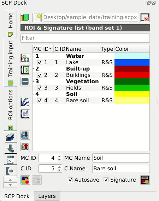This screenshot has width=159, height=201.
Task: Change the Buildings red color swatch
Action: (x=132, y=75)
